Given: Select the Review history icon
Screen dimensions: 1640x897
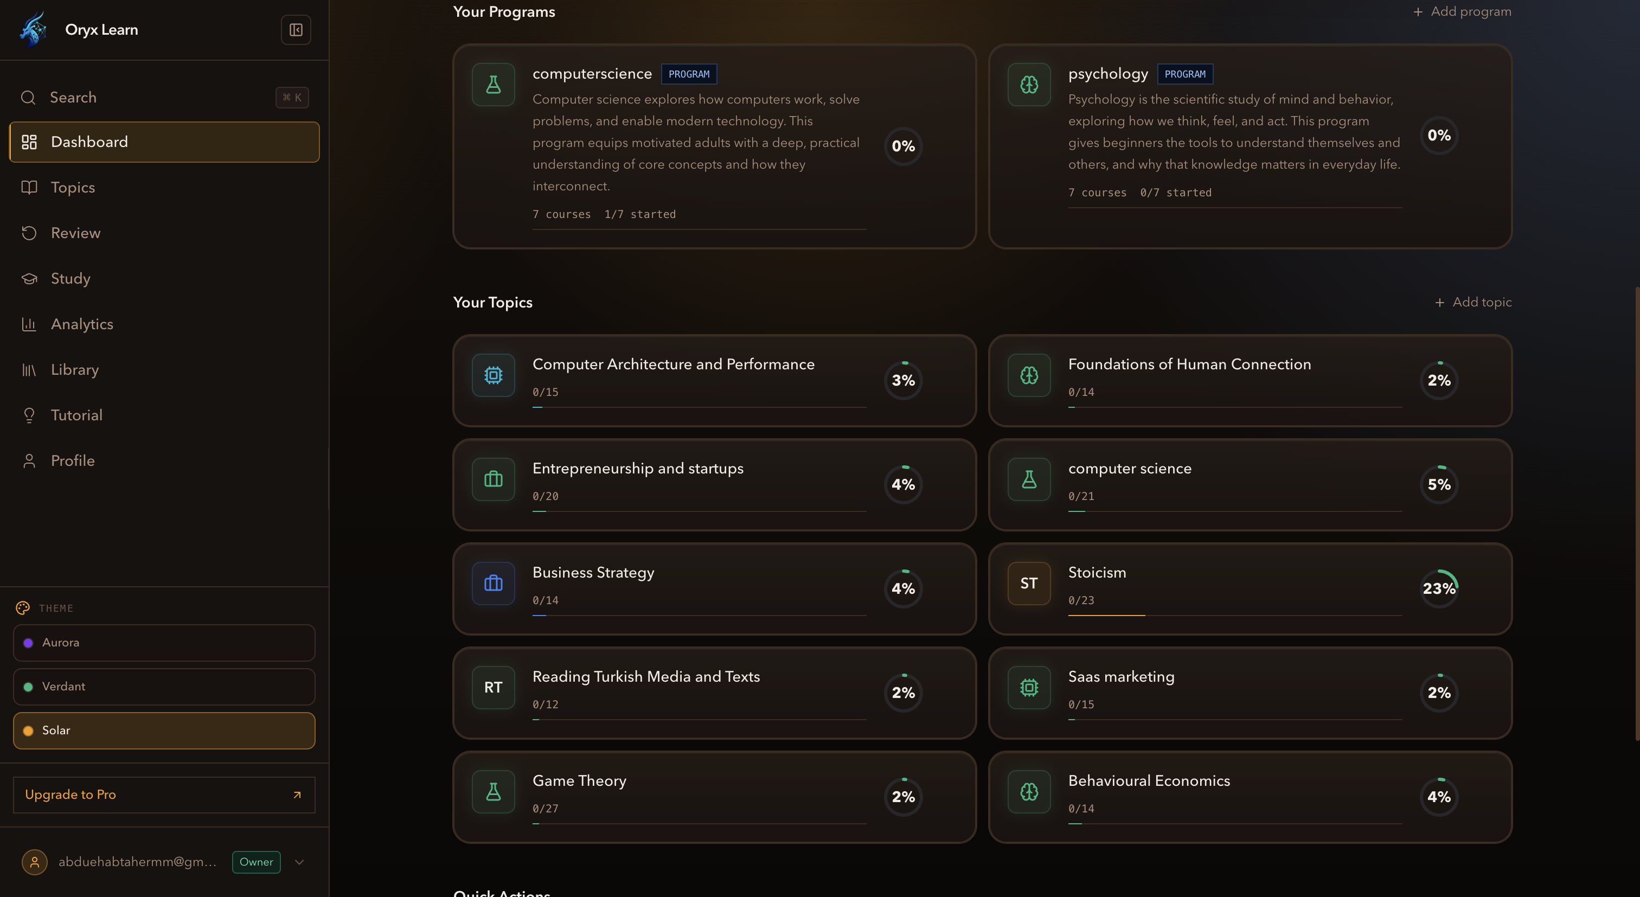Looking at the screenshot, I should click(29, 233).
